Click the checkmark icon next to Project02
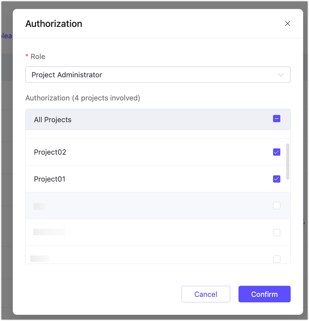The image size is (309, 321). click(276, 152)
